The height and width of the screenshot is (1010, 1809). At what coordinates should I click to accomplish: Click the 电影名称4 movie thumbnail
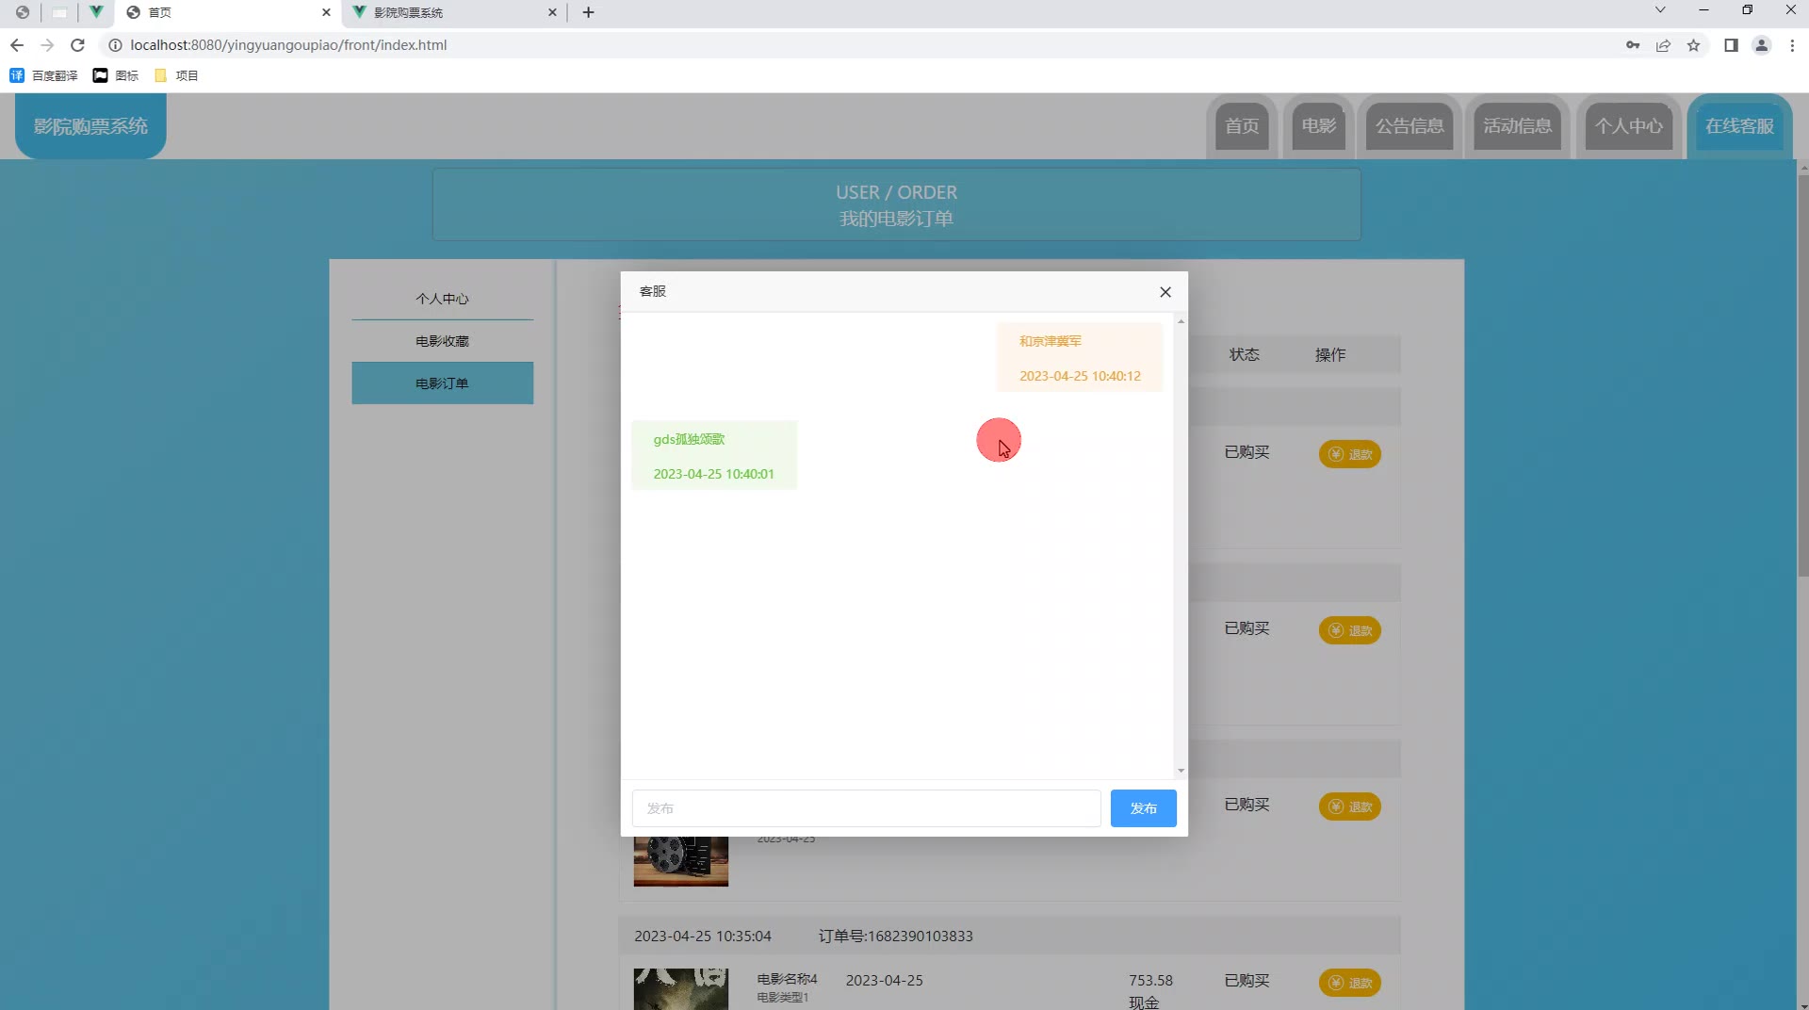pos(681,989)
